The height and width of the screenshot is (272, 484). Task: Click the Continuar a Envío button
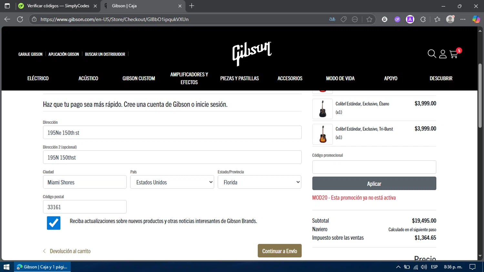[279, 251]
